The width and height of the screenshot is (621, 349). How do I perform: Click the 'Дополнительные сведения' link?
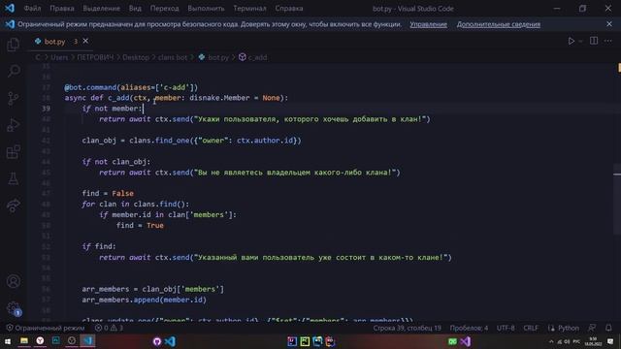498,24
